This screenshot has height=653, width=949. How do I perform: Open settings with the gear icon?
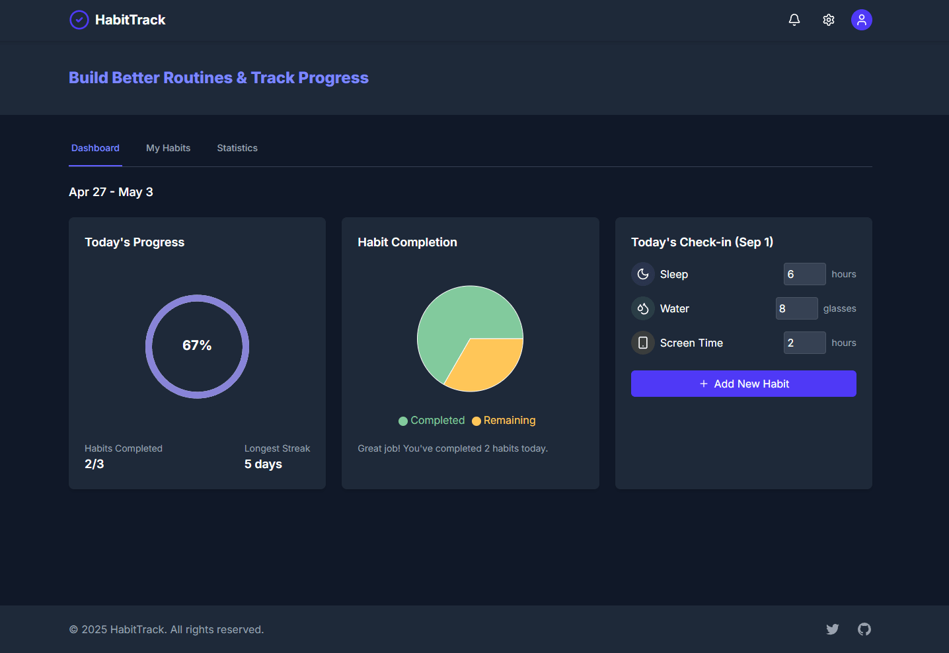[829, 20]
